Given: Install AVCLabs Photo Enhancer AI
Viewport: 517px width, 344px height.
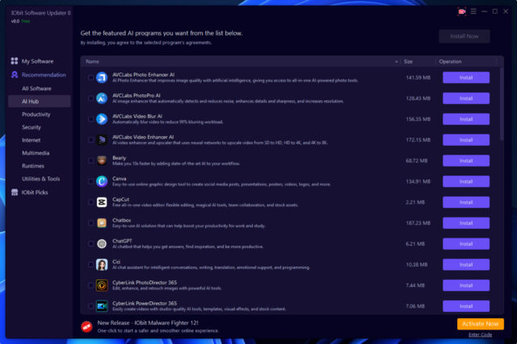Looking at the screenshot, I should tap(466, 77).
